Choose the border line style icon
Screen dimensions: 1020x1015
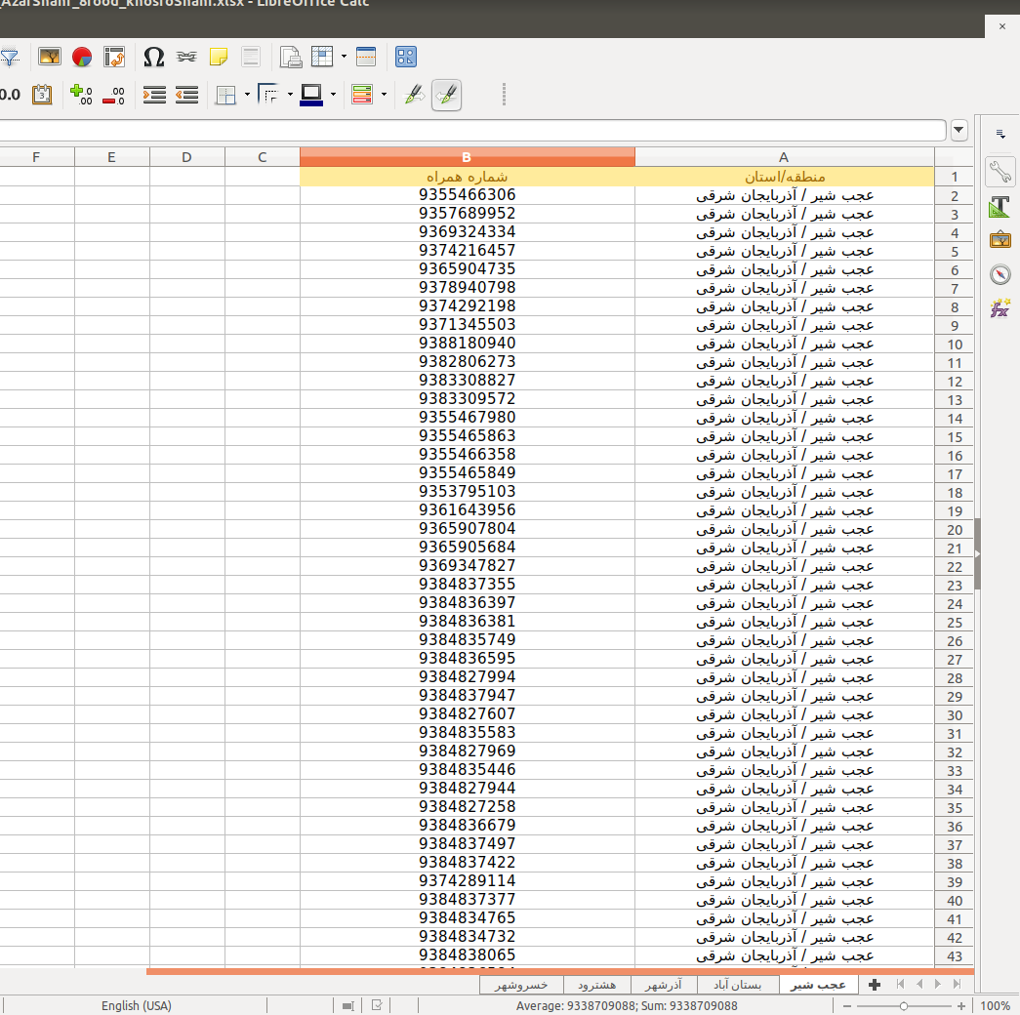click(268, 95)
